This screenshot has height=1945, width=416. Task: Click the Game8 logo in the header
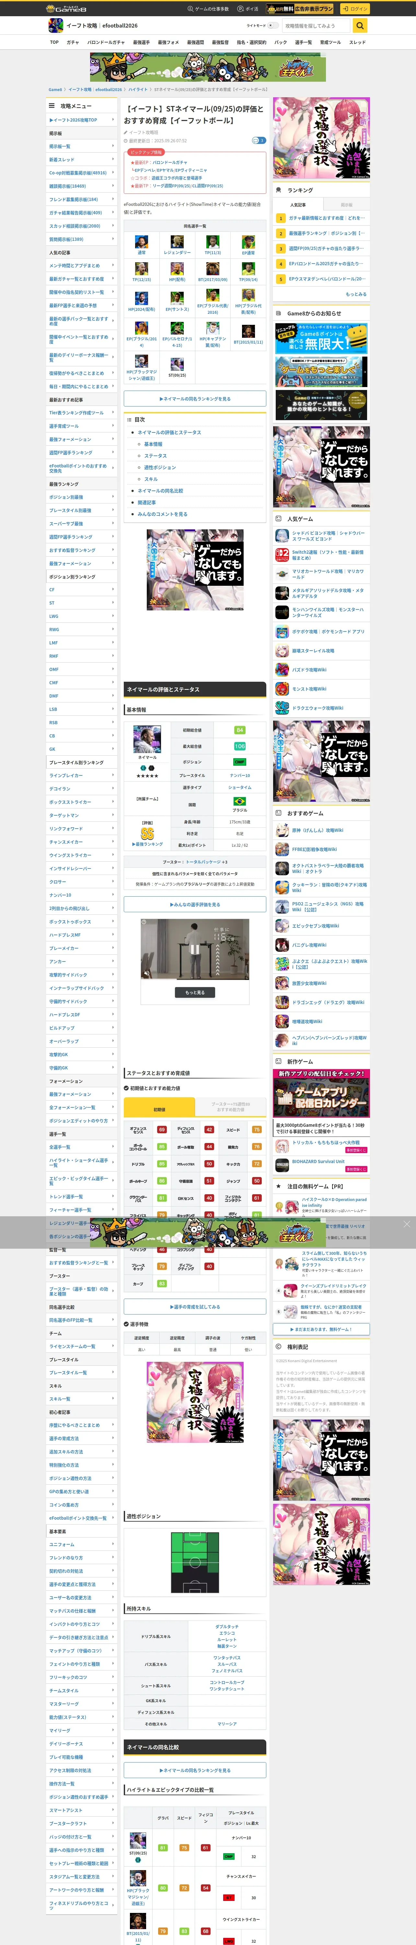66,8
